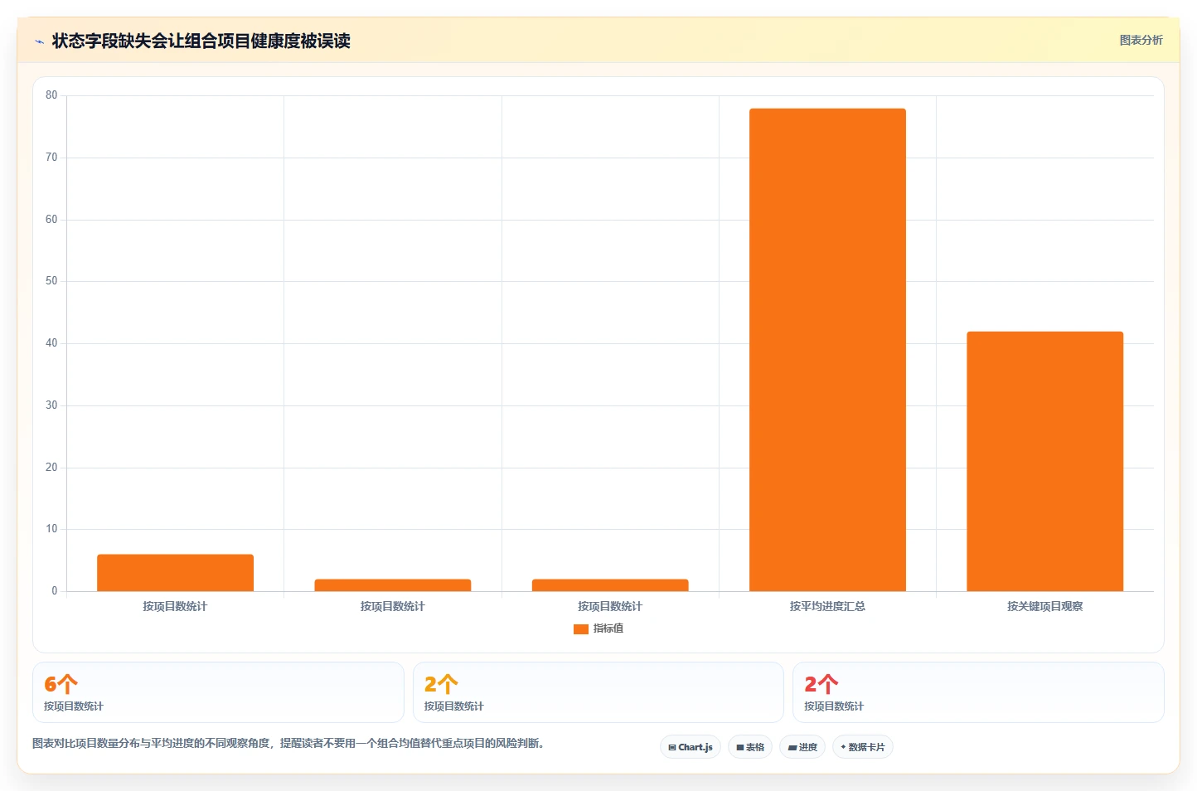Image resolution: width=1197 pixels, height=791 pixels.
Task: Click the y-axis value 10
Action: [51, 529]
